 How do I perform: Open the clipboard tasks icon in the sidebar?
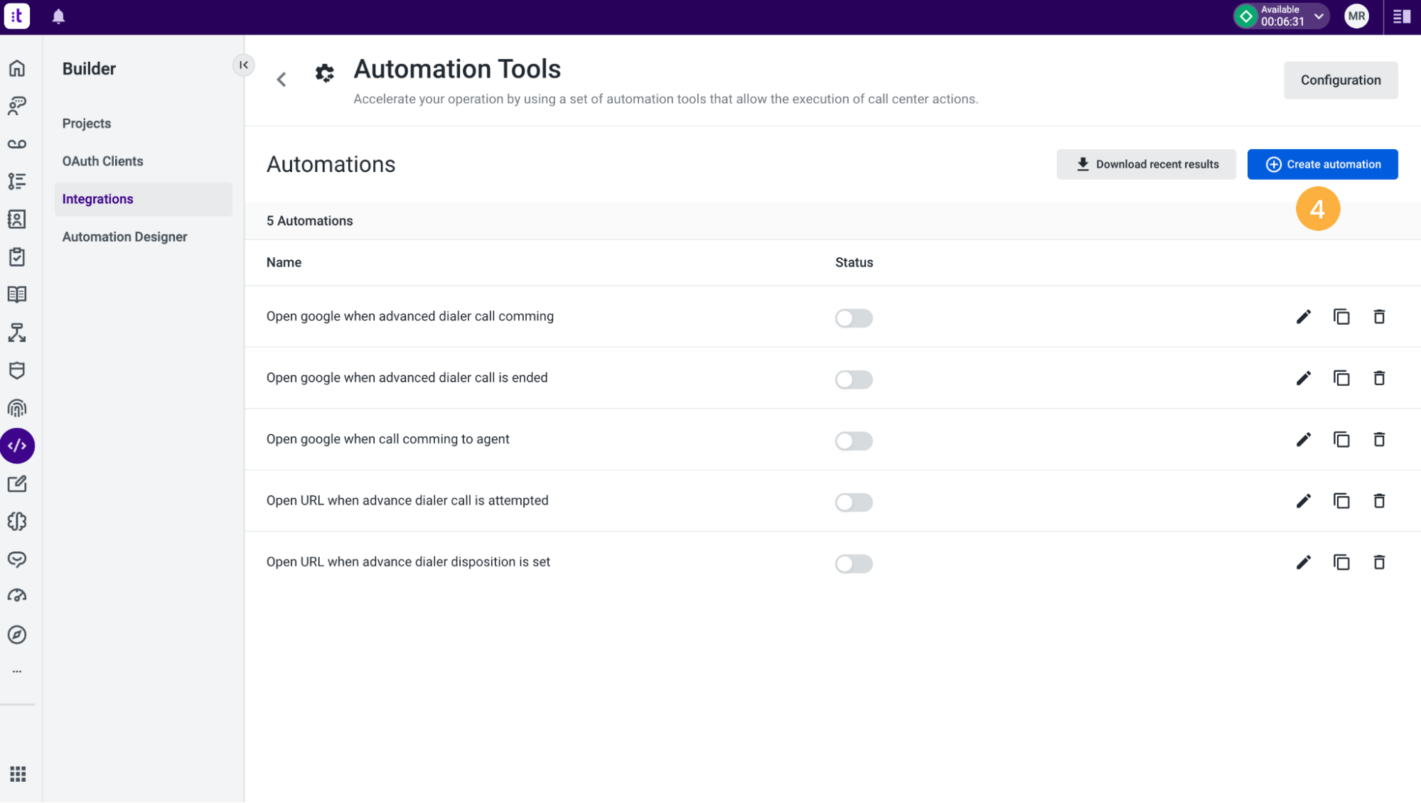click(x=17, y=257)
